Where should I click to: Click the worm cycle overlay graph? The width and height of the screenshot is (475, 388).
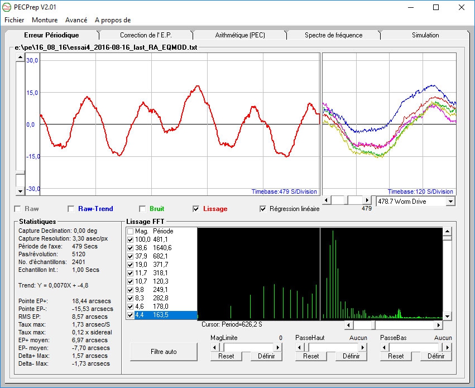pos(389,124)
